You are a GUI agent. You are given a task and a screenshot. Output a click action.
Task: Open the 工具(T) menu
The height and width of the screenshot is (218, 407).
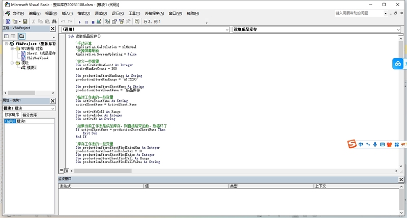tap(134, 13)
